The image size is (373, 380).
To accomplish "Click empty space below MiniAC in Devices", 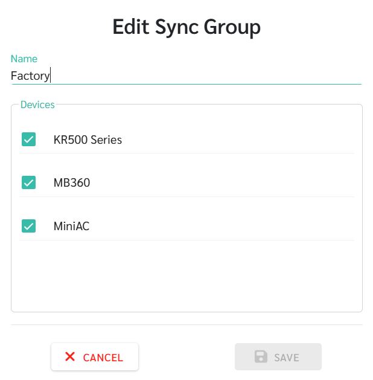I will 186,275.
